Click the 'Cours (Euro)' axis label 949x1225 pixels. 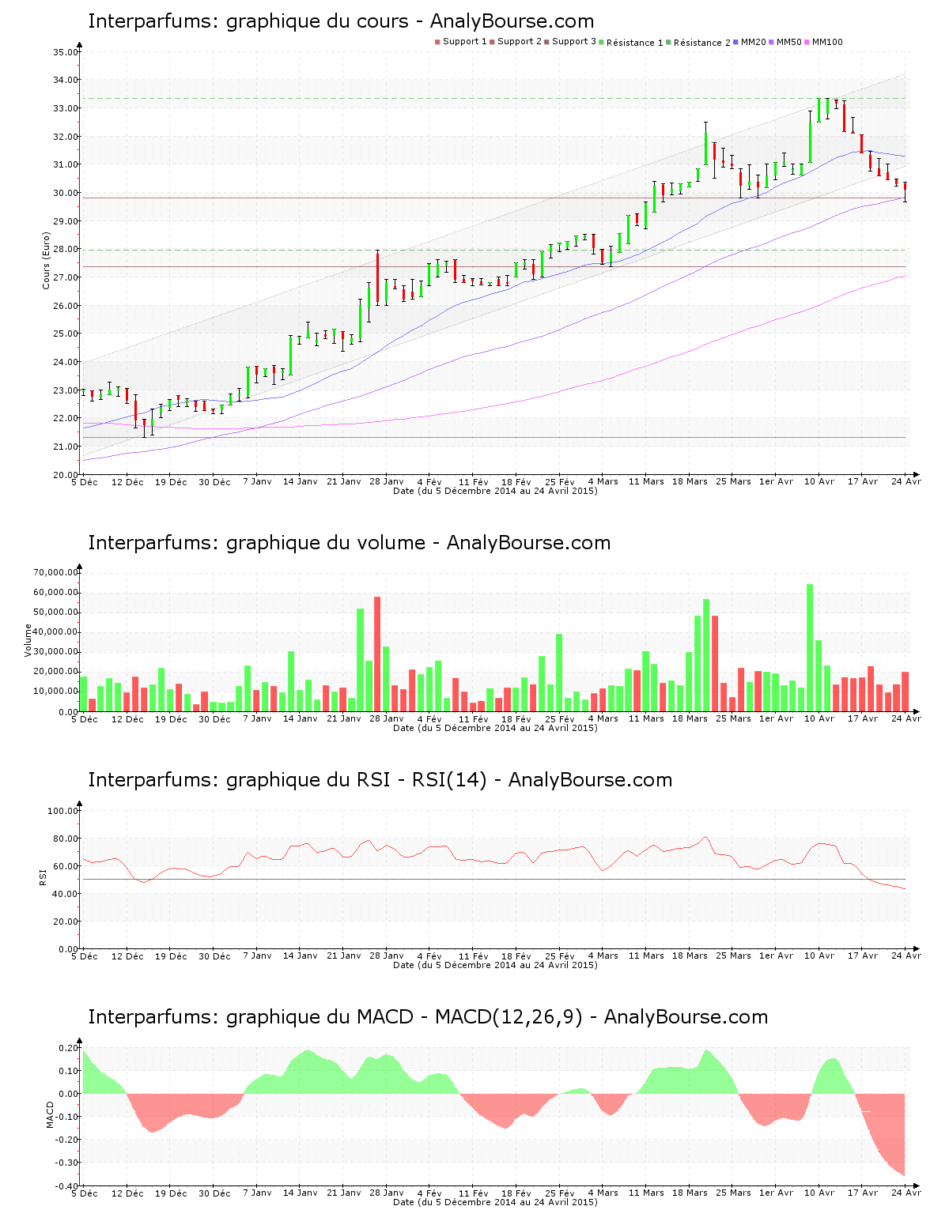pyautogui.click(x=47, y=260)
